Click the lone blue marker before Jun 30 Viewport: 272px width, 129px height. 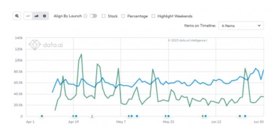click(245, 116)
